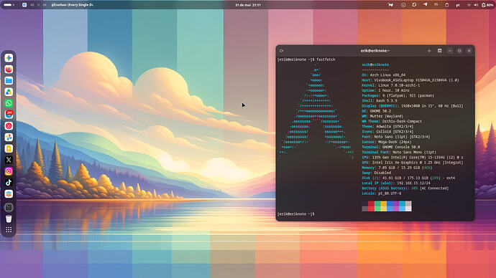Click the Arch Linux ASCII logo in terminal

tap(316, 111)
